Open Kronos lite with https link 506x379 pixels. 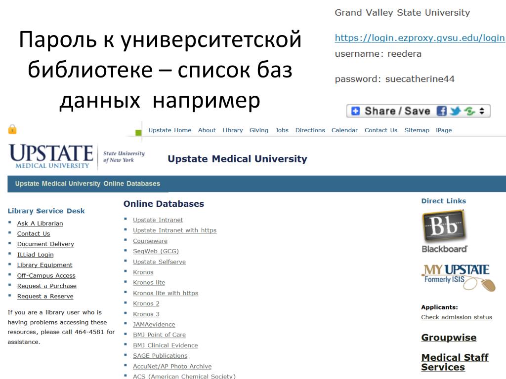(166, 293)
